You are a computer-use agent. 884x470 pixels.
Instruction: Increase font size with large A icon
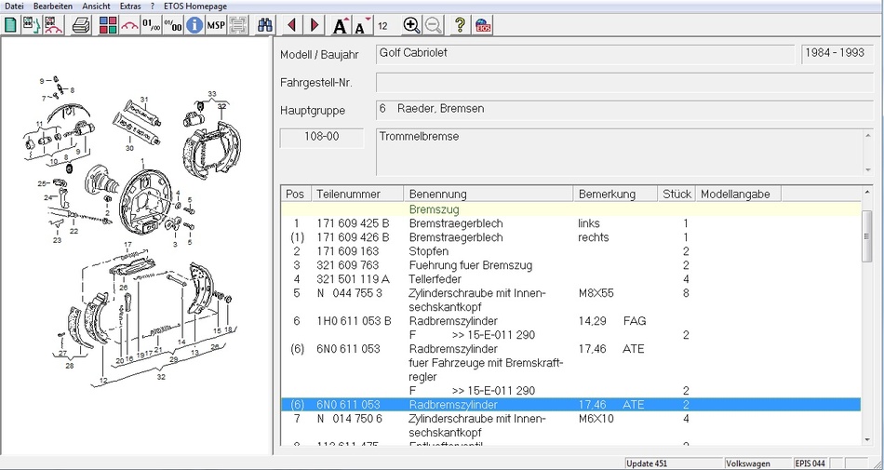point(342,25)
